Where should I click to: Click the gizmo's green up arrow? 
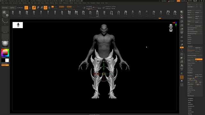click(x=104, y=64)
